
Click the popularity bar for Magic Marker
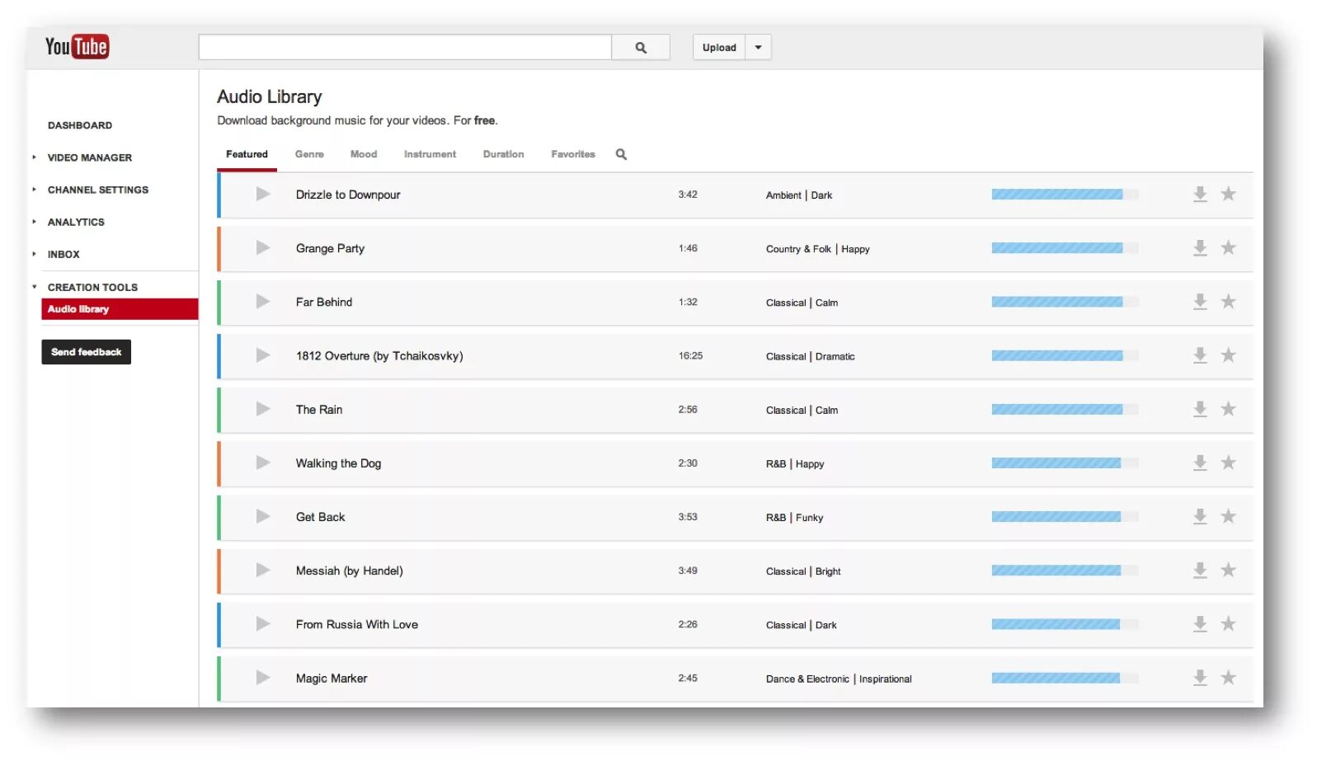click(x=1065, y=678)
